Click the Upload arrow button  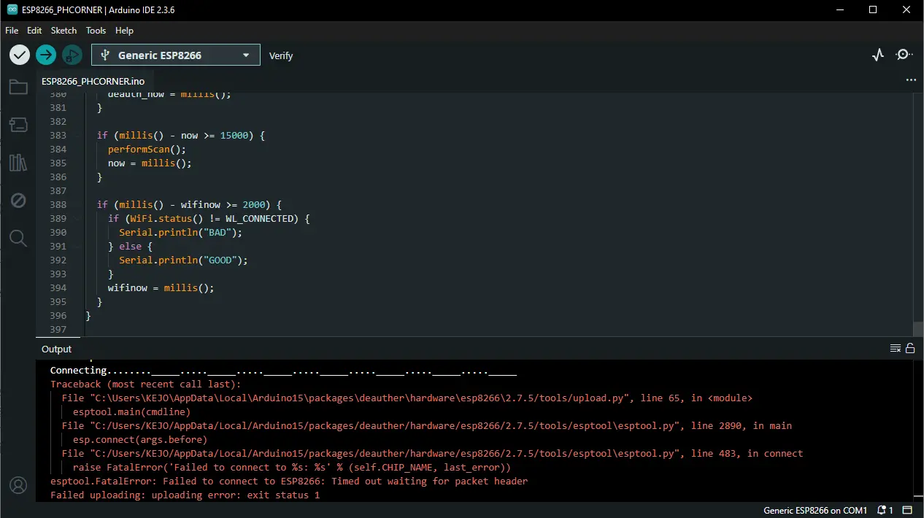[x=46, y=55]
